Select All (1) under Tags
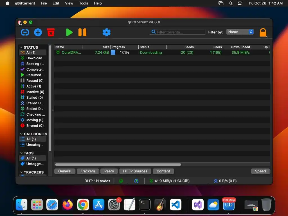The image size is (288, 216). tap(33, 158)
